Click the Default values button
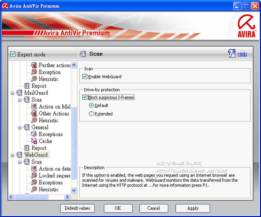This screenshot has height=217, width=261. click(77, 208)
